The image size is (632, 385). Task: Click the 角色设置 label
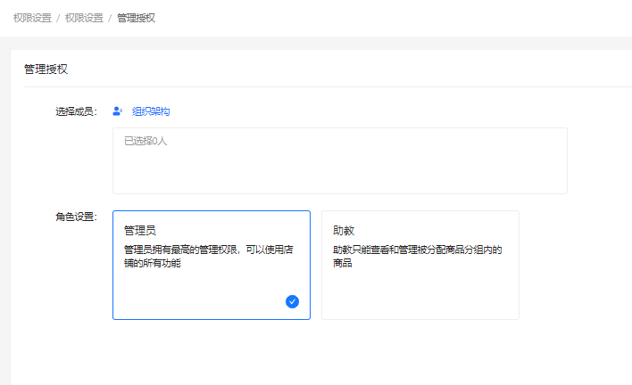coord(76,217)
